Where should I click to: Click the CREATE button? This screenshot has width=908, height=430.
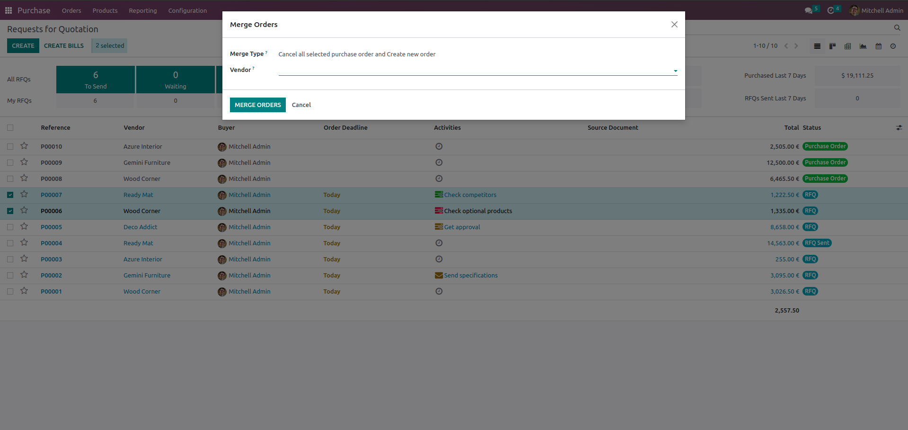[x=23, y=45]
